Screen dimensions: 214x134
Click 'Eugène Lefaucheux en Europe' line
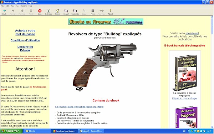(x=72, y=118)
